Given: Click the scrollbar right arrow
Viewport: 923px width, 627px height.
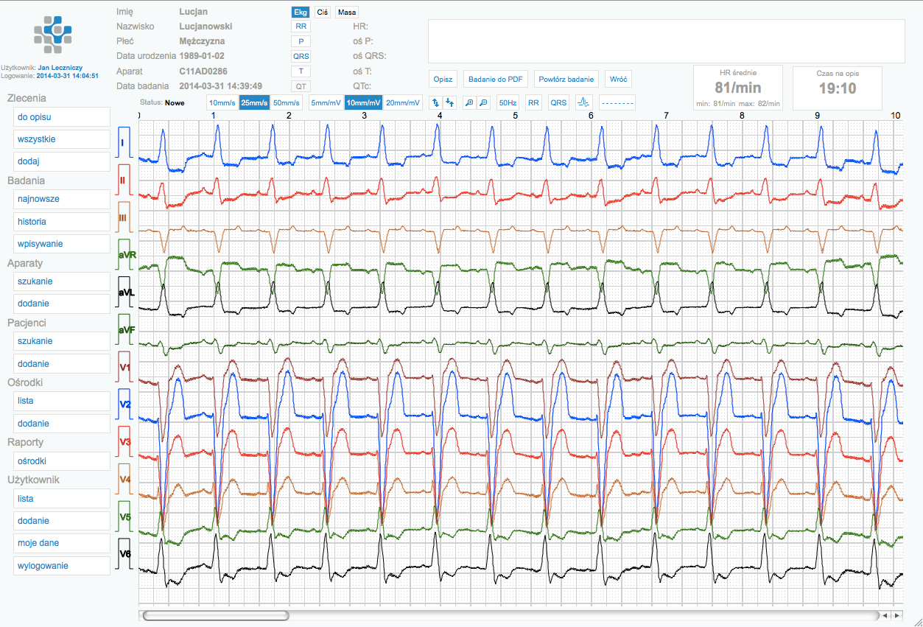Looking at the screenshot, I should (x=896, y=615).
